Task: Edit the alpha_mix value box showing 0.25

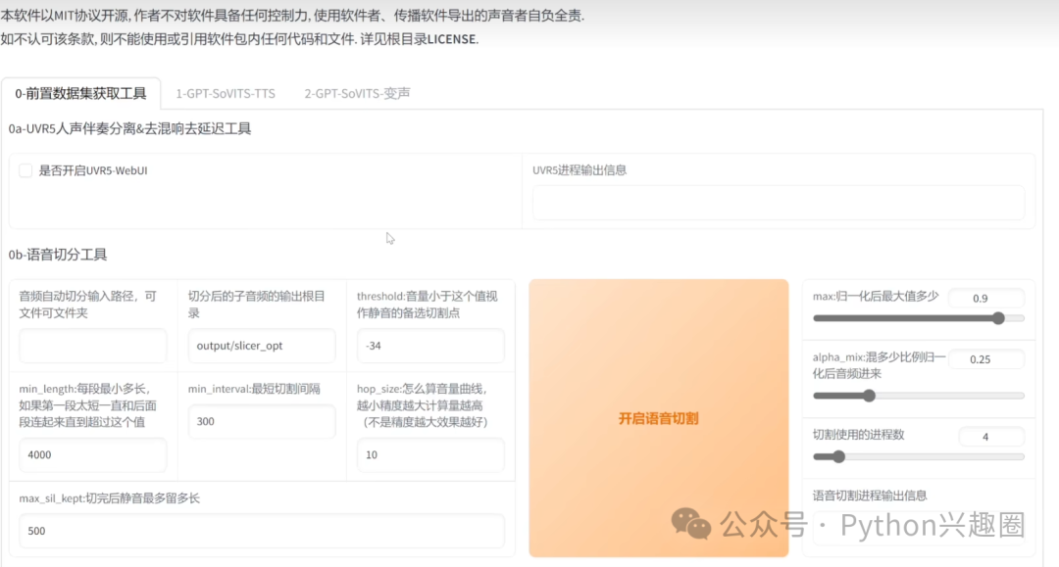Action: point(986,358)
